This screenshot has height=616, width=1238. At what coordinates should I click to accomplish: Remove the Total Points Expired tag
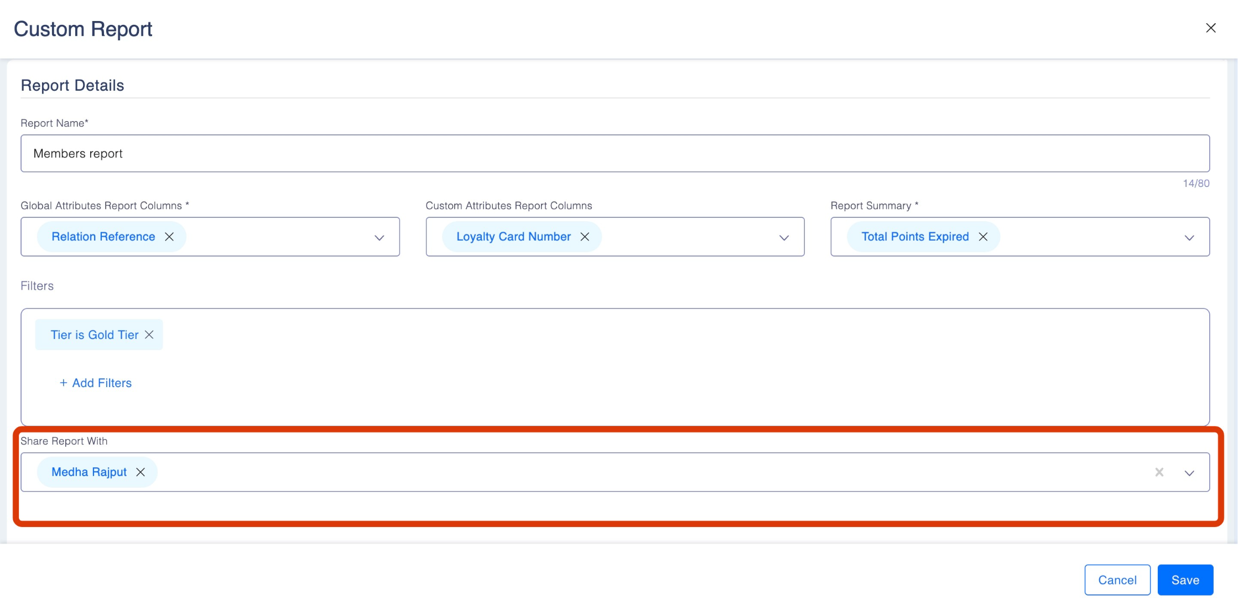(x=983, y=237)
